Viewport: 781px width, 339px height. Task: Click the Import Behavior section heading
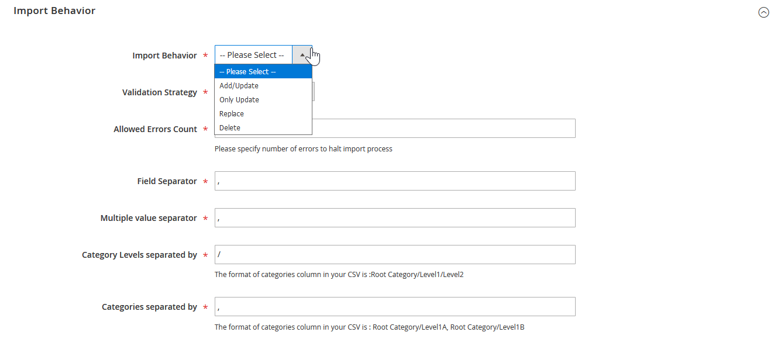(x=54, y=11)
